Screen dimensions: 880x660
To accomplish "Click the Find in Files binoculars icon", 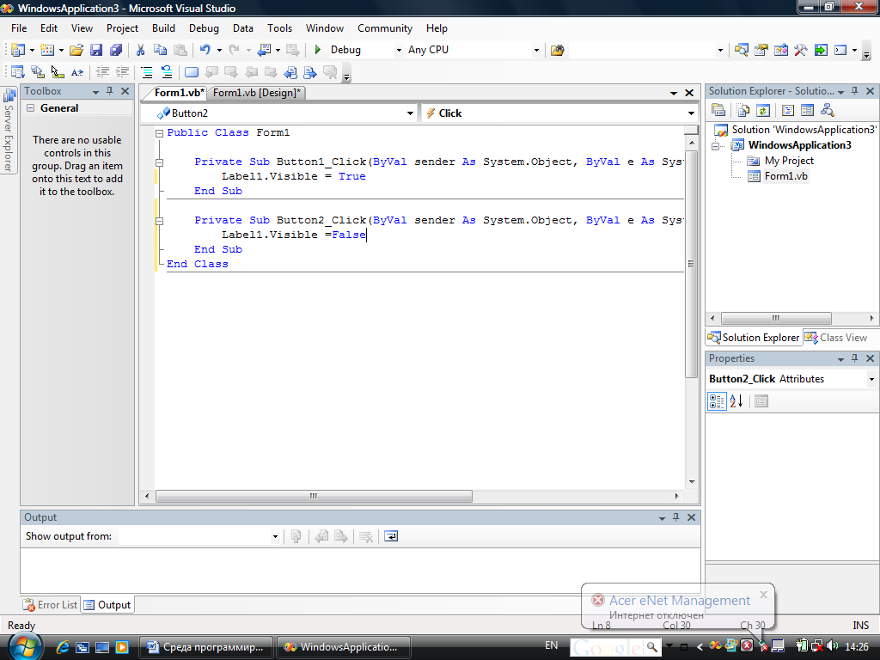I will pyautogui.click(x=557, y=50).
